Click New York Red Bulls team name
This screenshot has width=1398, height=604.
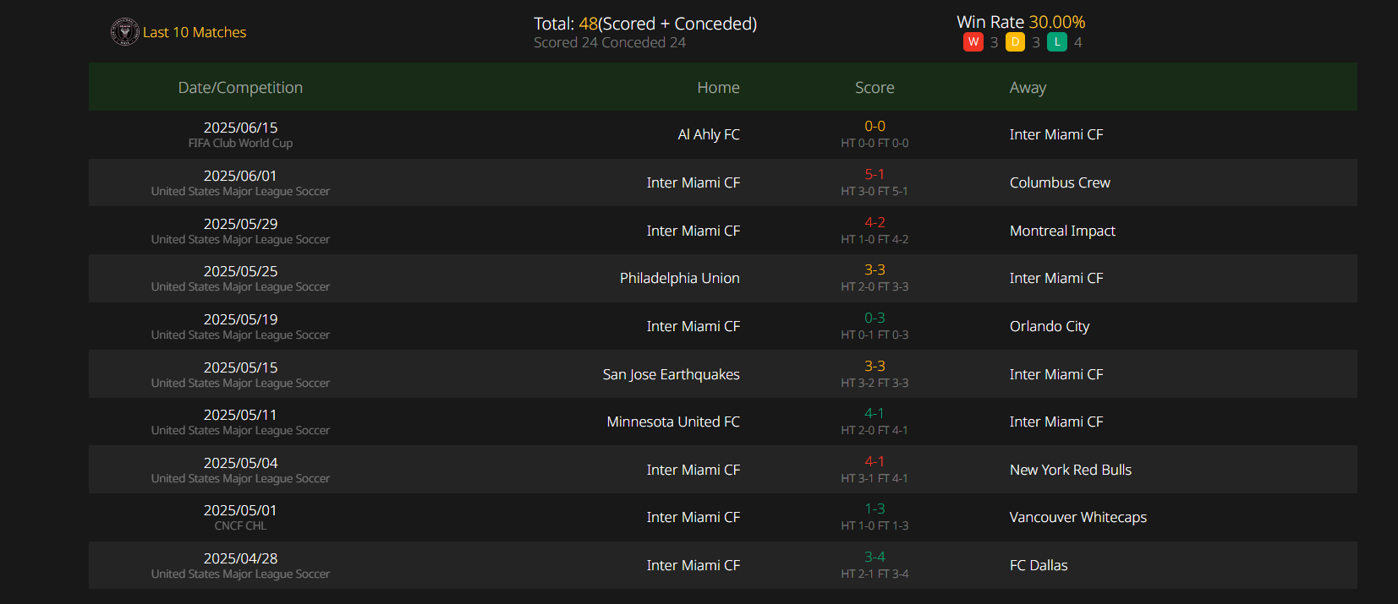click(1071, 470)
